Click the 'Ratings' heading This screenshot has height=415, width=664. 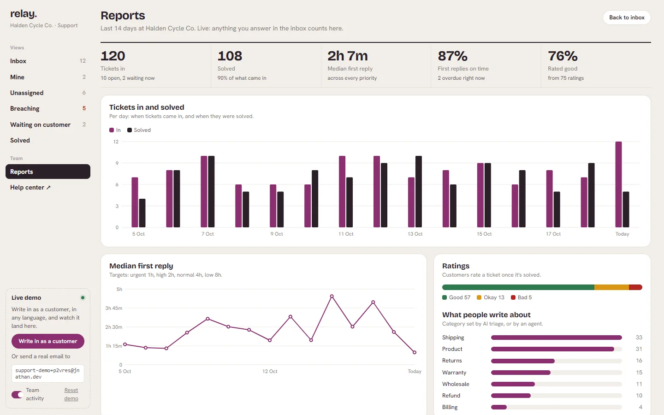[456, 266]
